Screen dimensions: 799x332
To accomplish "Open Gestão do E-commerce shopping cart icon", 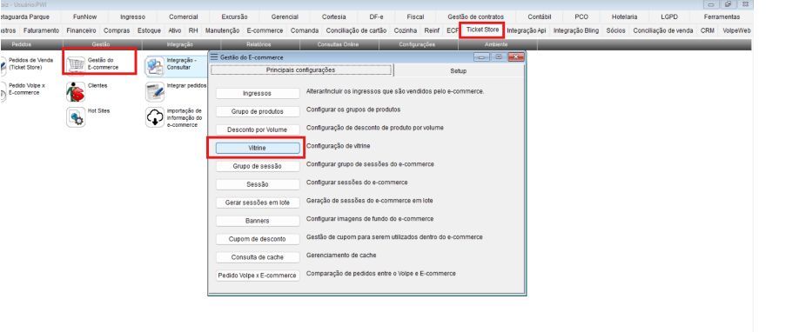I will coord(76,64).
